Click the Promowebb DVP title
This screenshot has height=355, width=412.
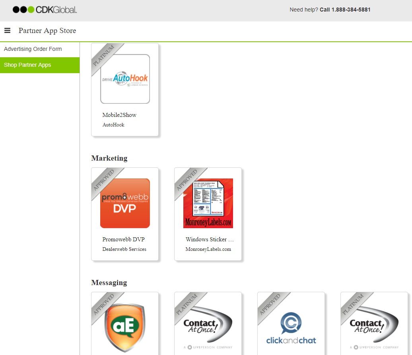click(124, 239)
